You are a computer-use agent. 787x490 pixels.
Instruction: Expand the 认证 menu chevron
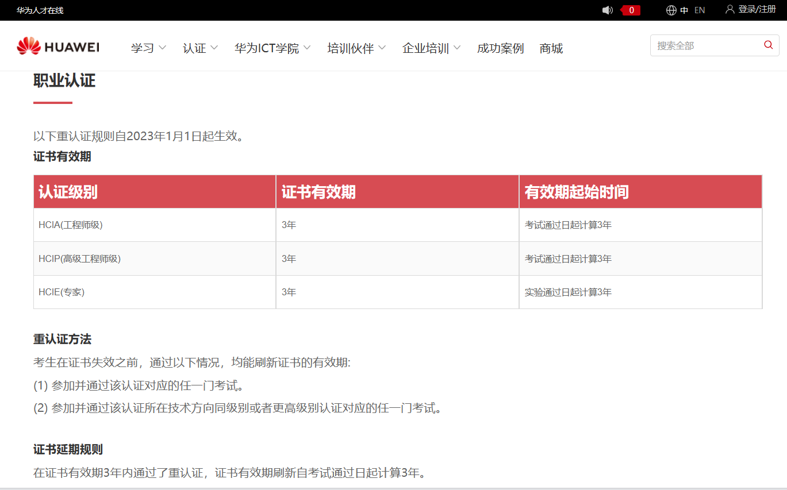(214, 48)
